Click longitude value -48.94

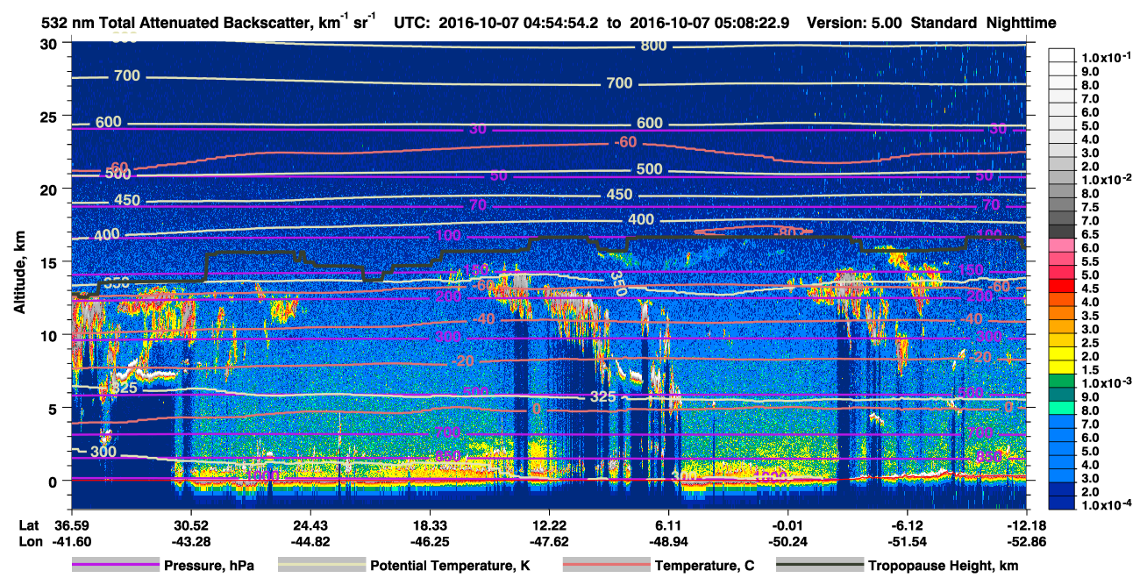668,540
